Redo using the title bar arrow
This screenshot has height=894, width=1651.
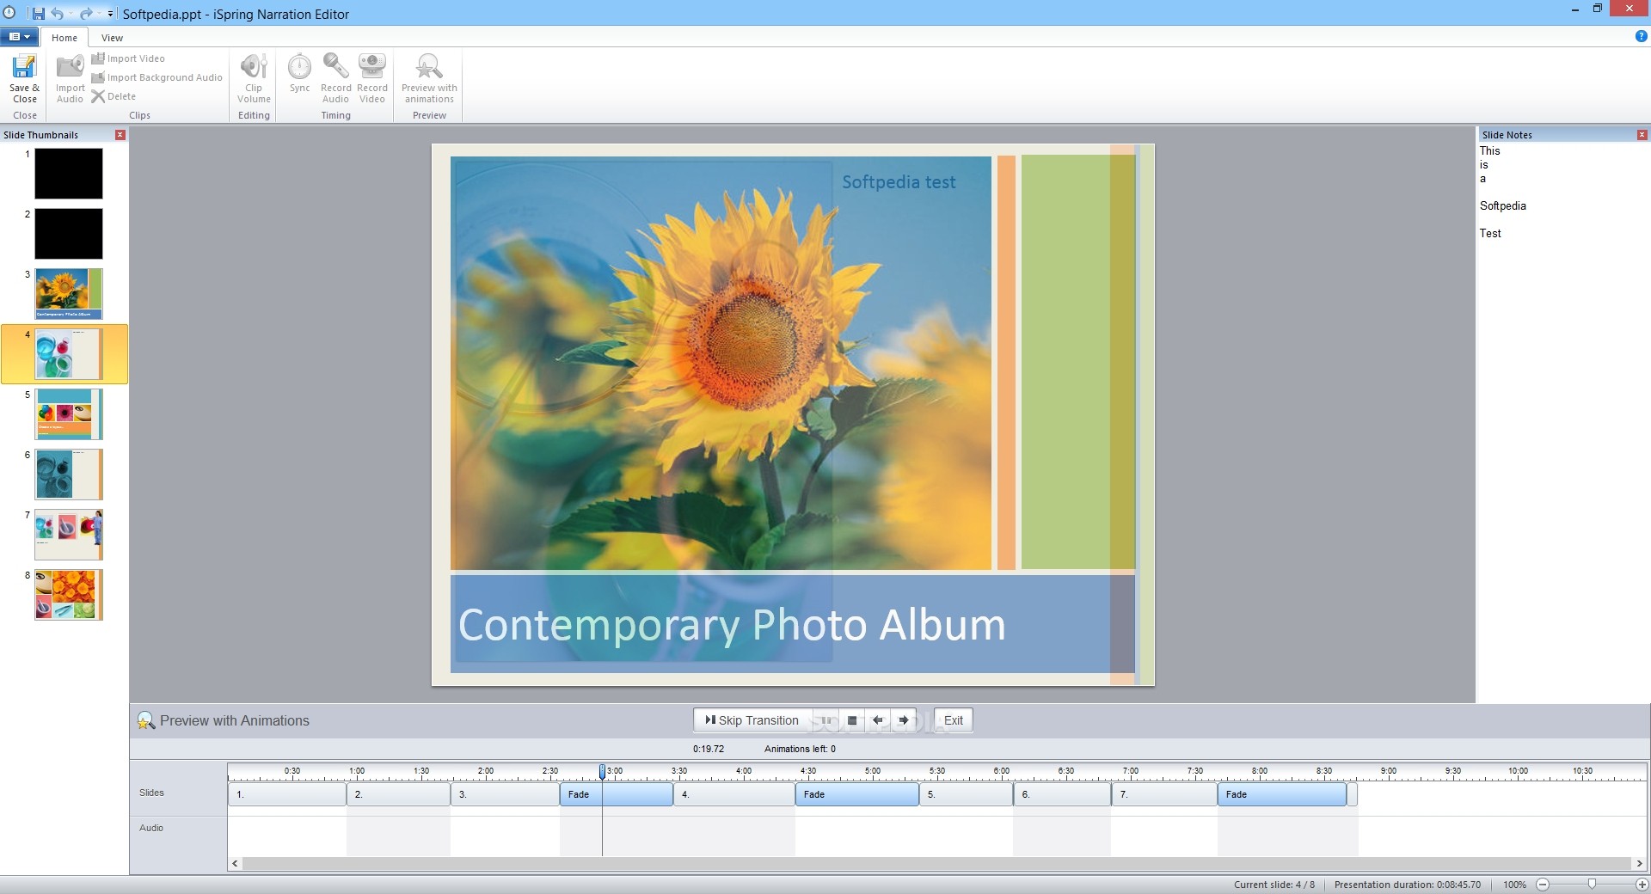(85, 13)
